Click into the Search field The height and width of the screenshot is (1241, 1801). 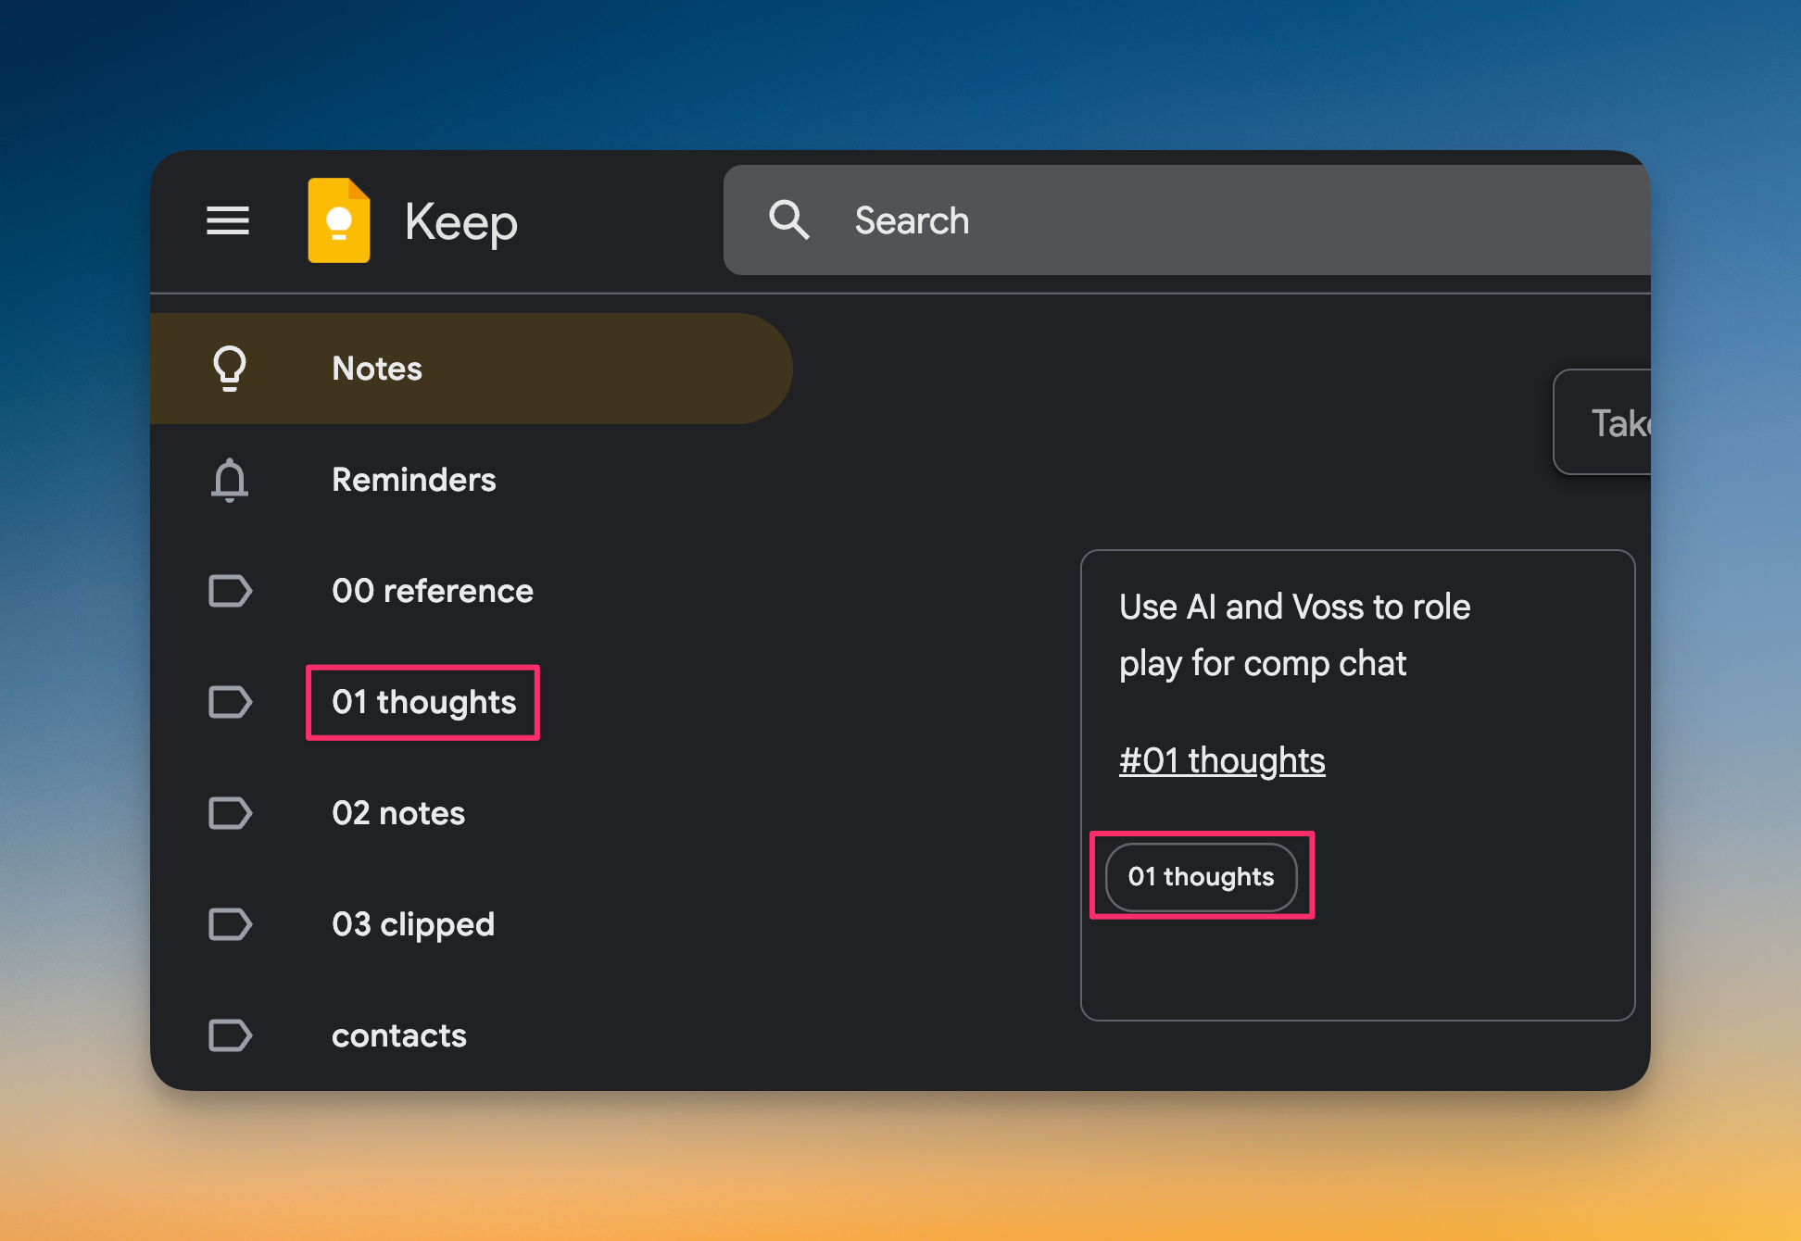coord(1204,220)
